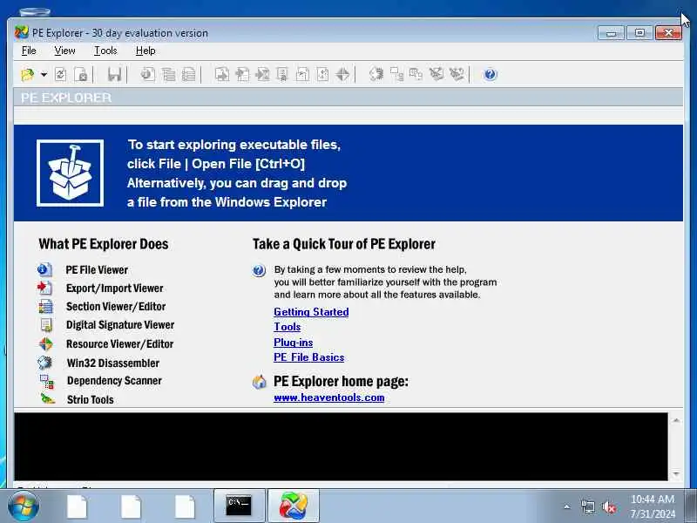Click the reload file toolbar icon

60,74
